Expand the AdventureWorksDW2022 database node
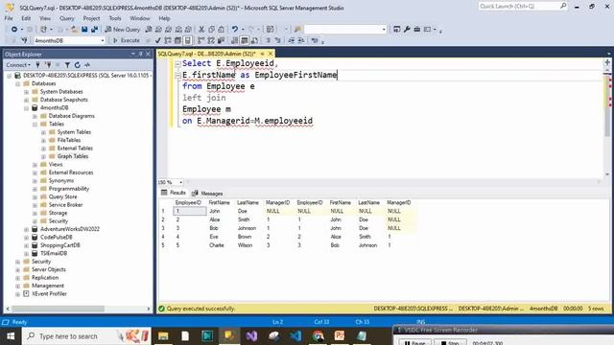The image size is (614, 345). [x=26, y=229]
